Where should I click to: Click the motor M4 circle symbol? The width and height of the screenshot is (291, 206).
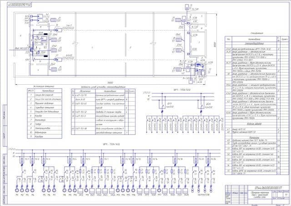pyautogui.click(x=32, y=190)
